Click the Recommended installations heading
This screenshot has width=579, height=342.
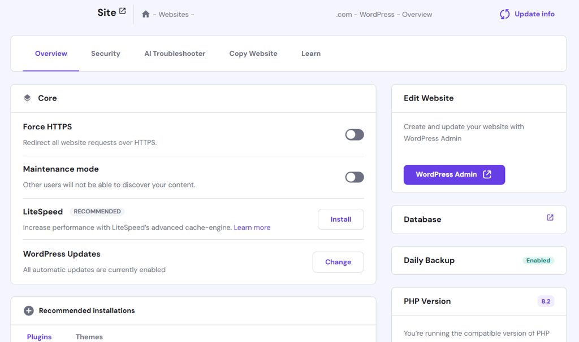87,310
